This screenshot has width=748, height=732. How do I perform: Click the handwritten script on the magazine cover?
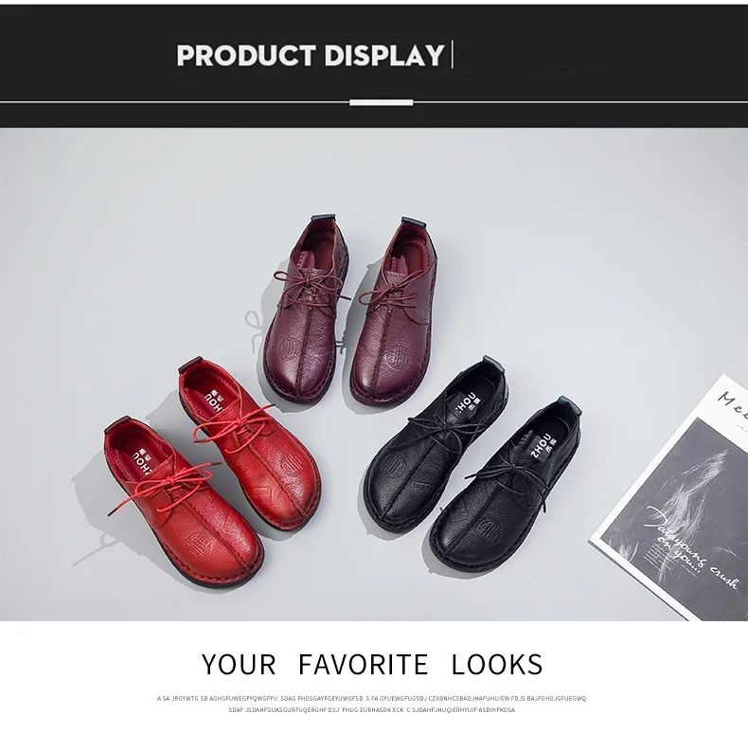click(x=691, y=544)
